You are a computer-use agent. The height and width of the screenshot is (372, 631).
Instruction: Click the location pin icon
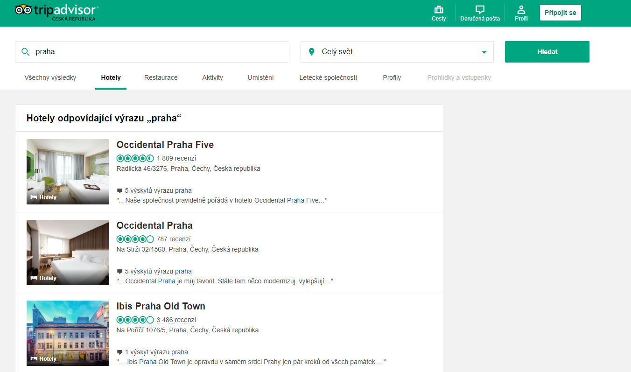coord(312,52)
